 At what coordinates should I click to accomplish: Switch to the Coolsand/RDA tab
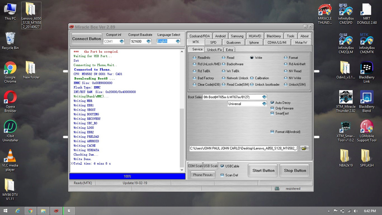200,36
